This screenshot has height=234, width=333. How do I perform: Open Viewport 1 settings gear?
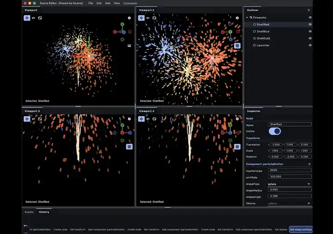[129, 18]
